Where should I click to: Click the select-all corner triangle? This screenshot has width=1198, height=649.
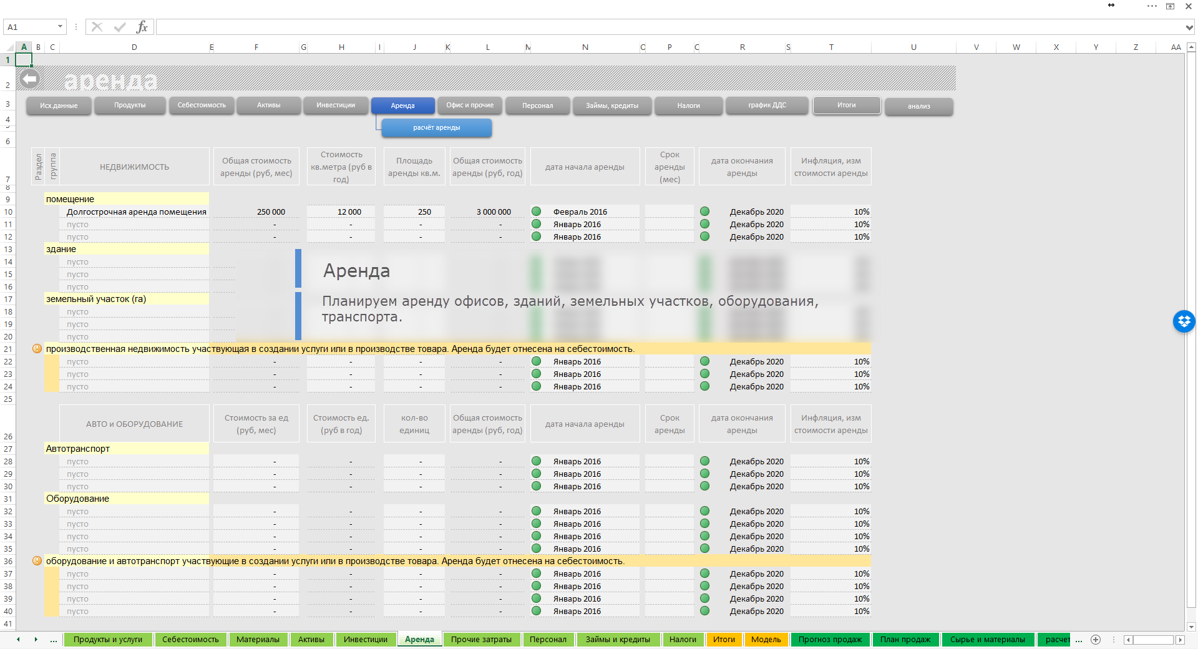[9, 47]
